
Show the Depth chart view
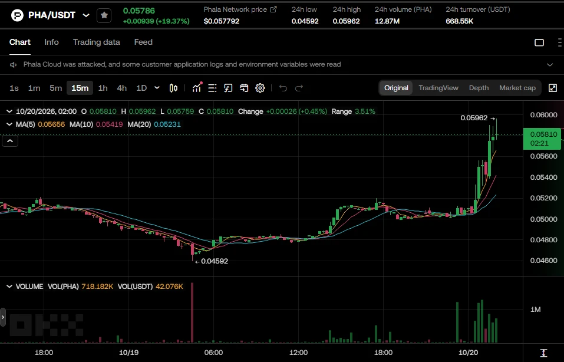pyautogui.click(x=479, y=88)
